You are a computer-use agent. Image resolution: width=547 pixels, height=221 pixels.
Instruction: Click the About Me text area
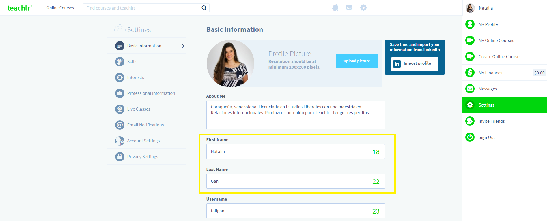click(295, 115)
